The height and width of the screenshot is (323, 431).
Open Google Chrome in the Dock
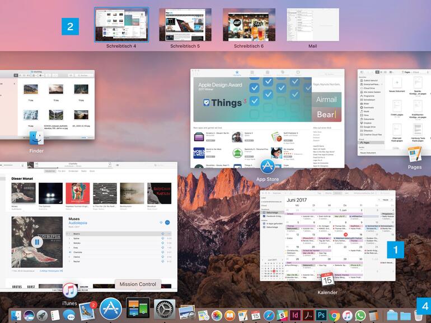334,316
